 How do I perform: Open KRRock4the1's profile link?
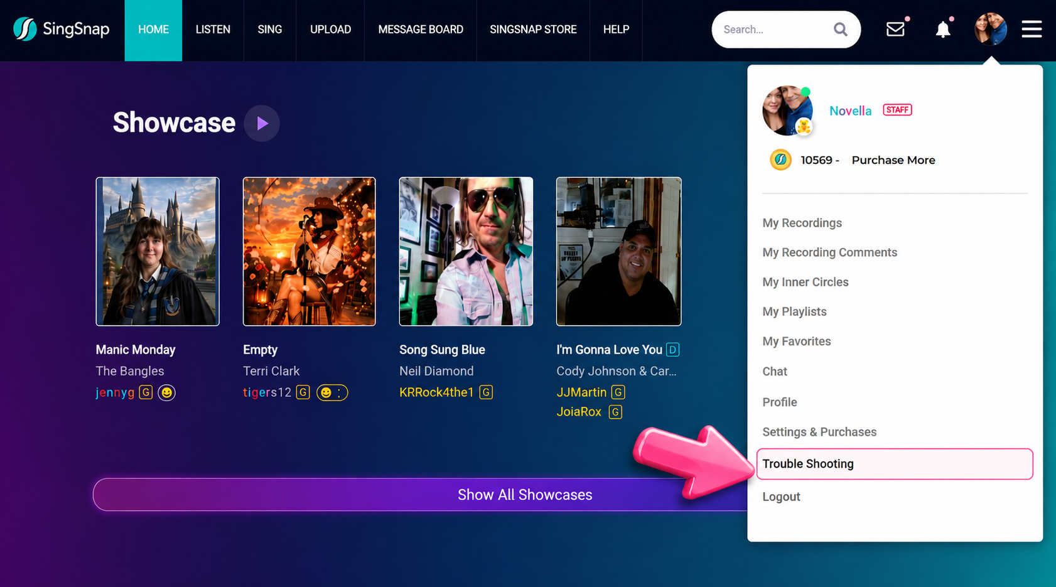tap(436, 392)
